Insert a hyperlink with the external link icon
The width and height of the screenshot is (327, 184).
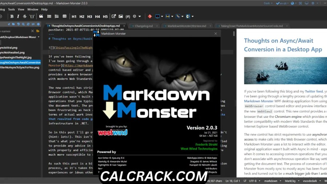tap(114, 16)
